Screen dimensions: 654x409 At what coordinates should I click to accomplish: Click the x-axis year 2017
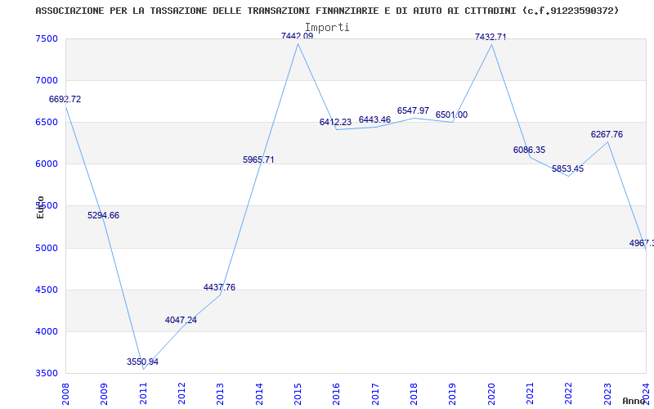pos(375,394)
